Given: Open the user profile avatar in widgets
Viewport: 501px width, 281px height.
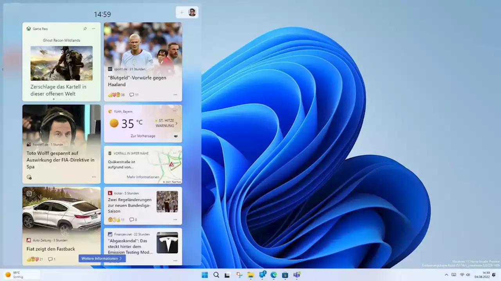Looking at the screenshot, I should 192,12.
